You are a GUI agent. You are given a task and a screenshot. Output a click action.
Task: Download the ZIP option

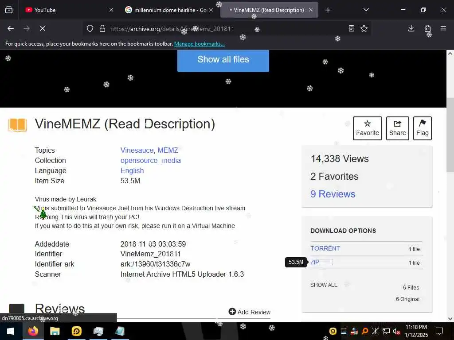coord(315,262)
